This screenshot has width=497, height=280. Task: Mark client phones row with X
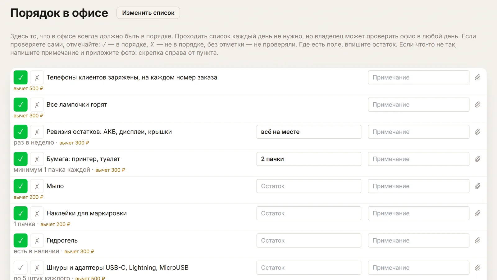point(37,77)
